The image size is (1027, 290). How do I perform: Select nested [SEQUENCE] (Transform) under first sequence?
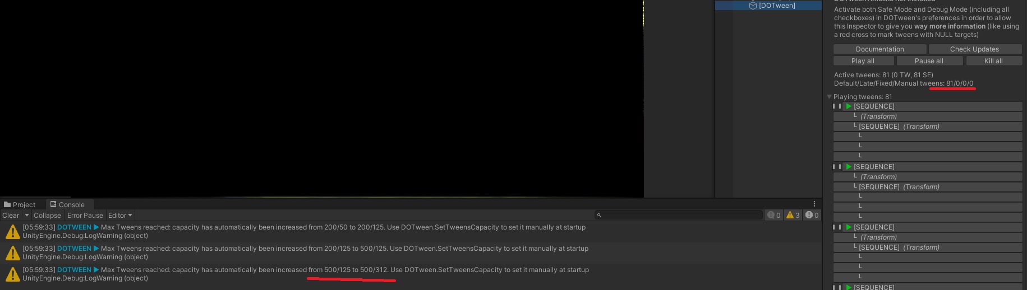[x=928, y=127]
